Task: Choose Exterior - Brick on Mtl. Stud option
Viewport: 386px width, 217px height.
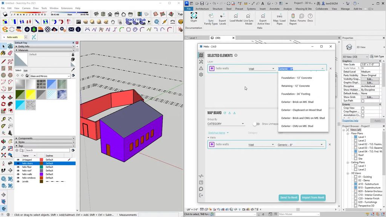Action: [297, 102]
